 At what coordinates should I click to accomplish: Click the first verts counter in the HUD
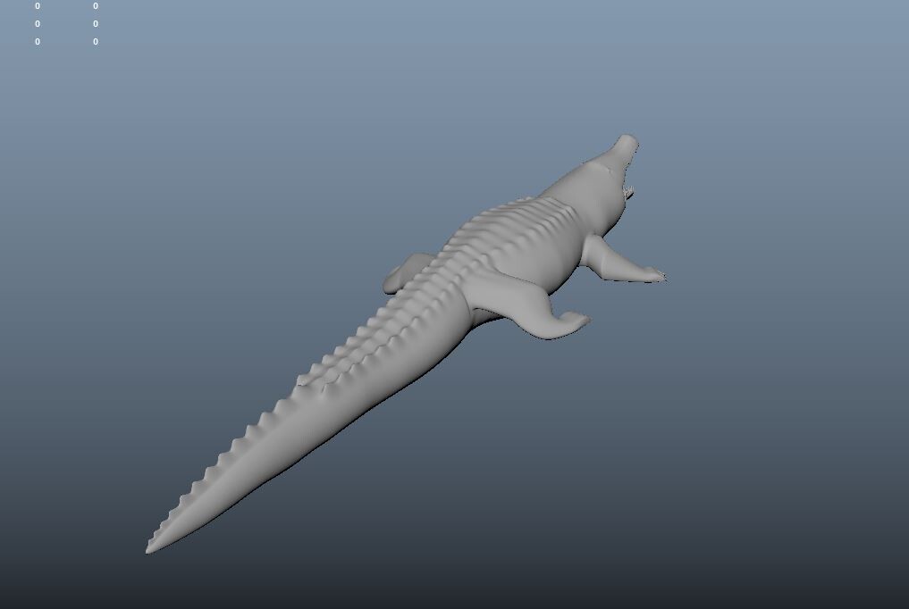pyautogui.click(x=37, y=6)
